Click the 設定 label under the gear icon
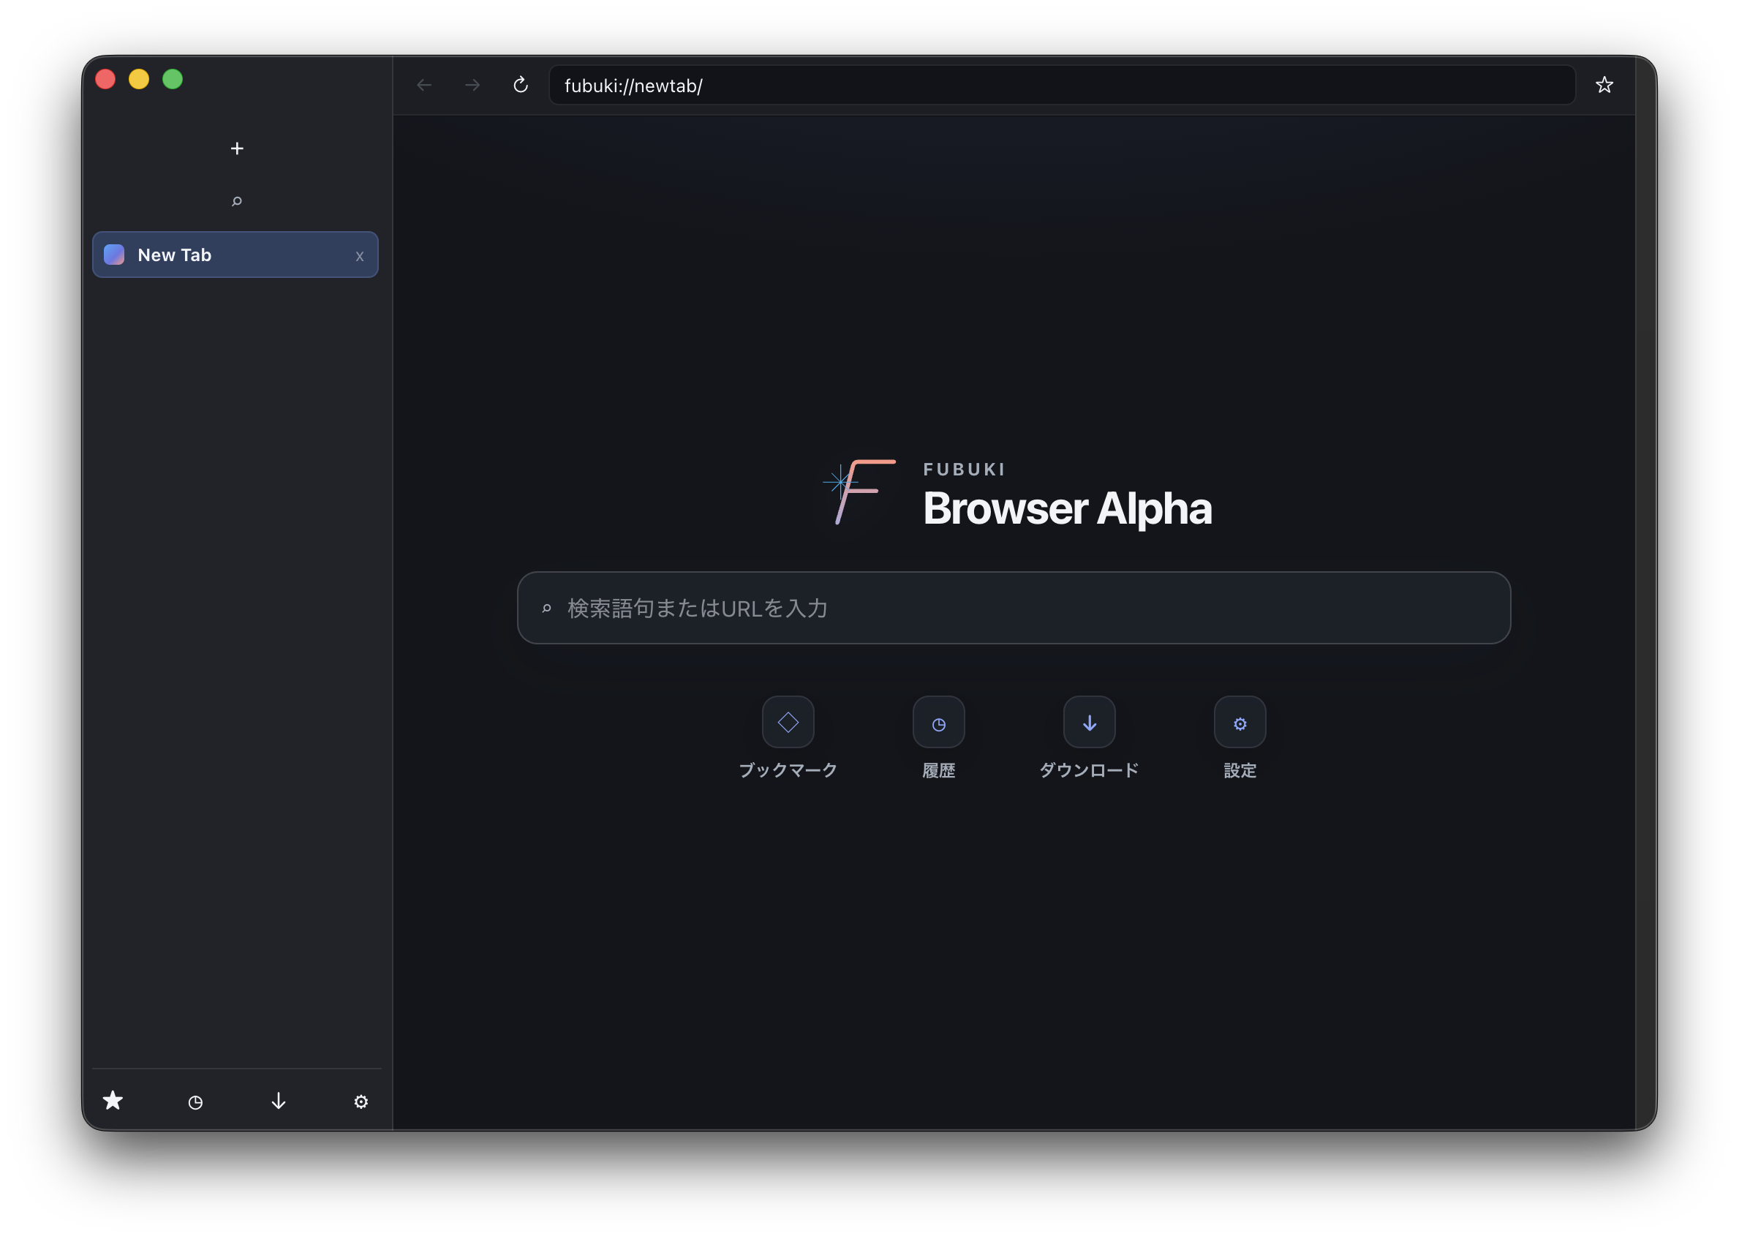 point(1240,771)
